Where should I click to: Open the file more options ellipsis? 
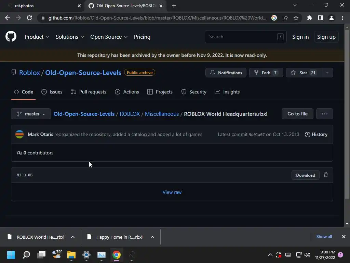(325, 114)
